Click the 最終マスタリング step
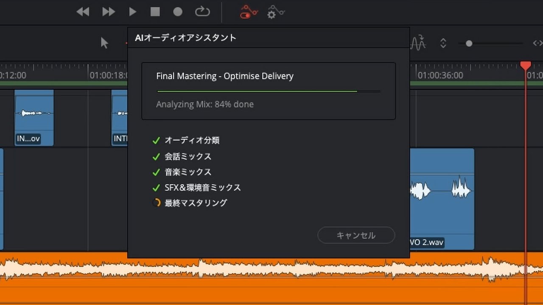Viewport: 543px width, 305px height. [196, 203]
